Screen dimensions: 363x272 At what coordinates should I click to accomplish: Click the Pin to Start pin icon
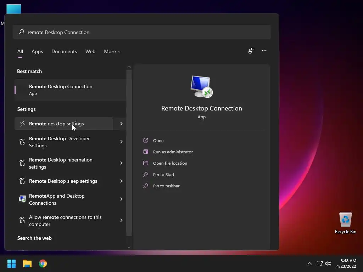[146, 174]
